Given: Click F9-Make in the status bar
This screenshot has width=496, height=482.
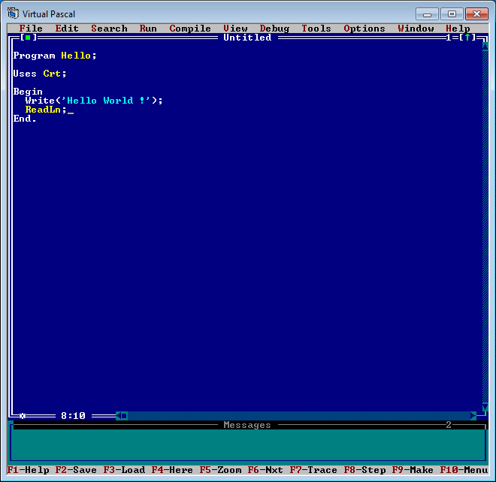Looking at the screenshot, I should (x=413, y=470).
